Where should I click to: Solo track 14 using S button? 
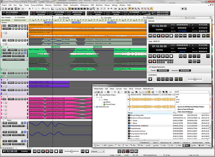point(25,50)
